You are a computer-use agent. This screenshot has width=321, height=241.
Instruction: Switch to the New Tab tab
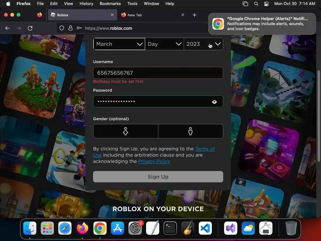[x=153, y=15]
